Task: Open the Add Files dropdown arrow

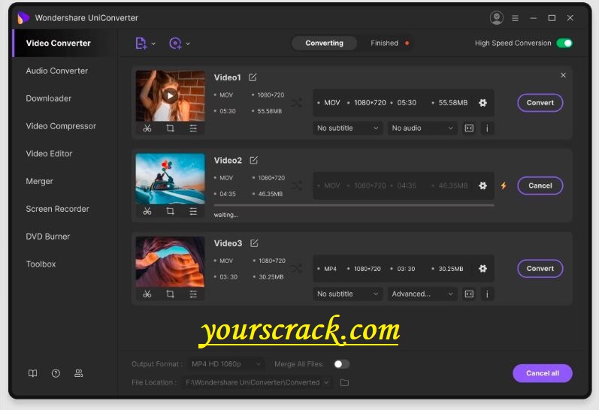Action: pyautogui.click(x=153, y=44)
